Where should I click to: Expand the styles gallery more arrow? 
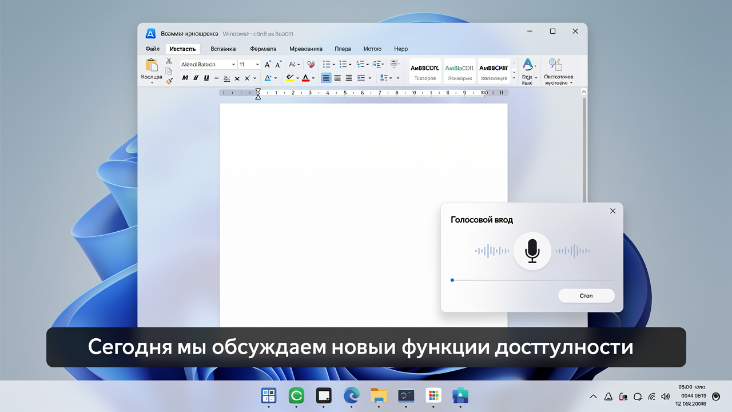point(514,78)
